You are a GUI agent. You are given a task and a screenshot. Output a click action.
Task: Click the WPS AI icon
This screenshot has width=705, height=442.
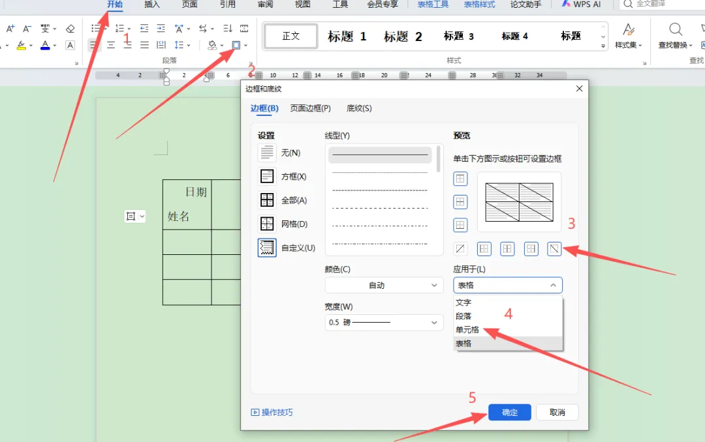tap(566, 4)
